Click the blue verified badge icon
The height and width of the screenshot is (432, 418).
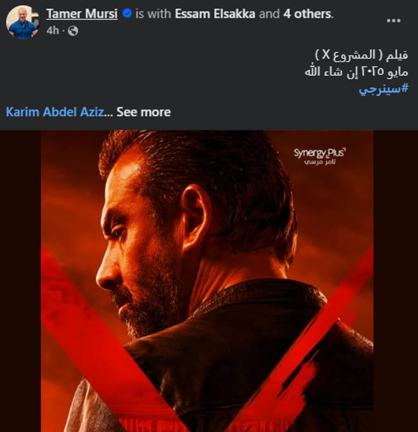coord(127,13)
